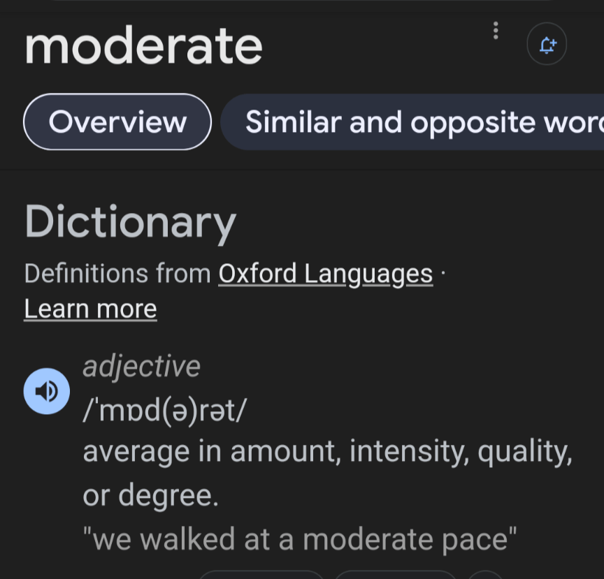This screenshot has height=579, width=604.
Task: Tap the word 'quality' in the definition
Action: pos(524,452)
